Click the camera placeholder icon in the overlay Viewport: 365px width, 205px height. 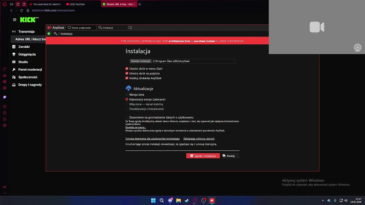[317, 27]
